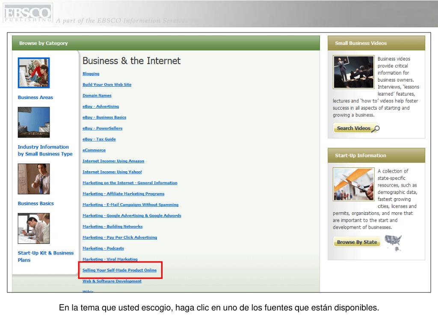Open the Business Basics link
This screenshot has height=328, width=438.
click(x=36, y=204)
